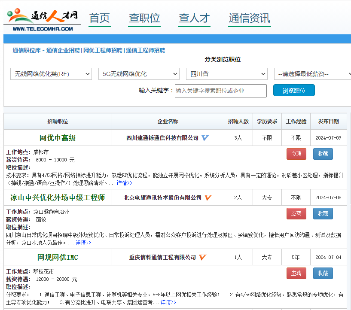This screenshot has width=351, height=310.
Task: Apply via 应聘 for 凉山中兴优化外场中级工程师
Action: [x=296, y=213]
